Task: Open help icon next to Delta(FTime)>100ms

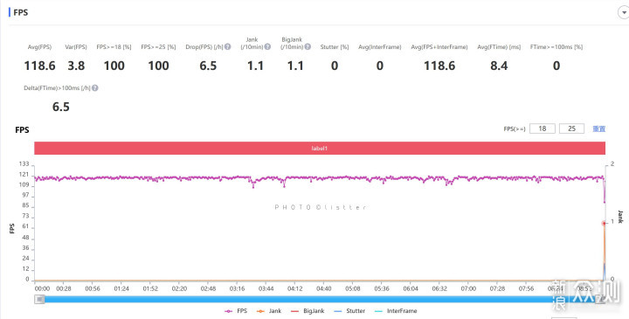Action: 94,88
